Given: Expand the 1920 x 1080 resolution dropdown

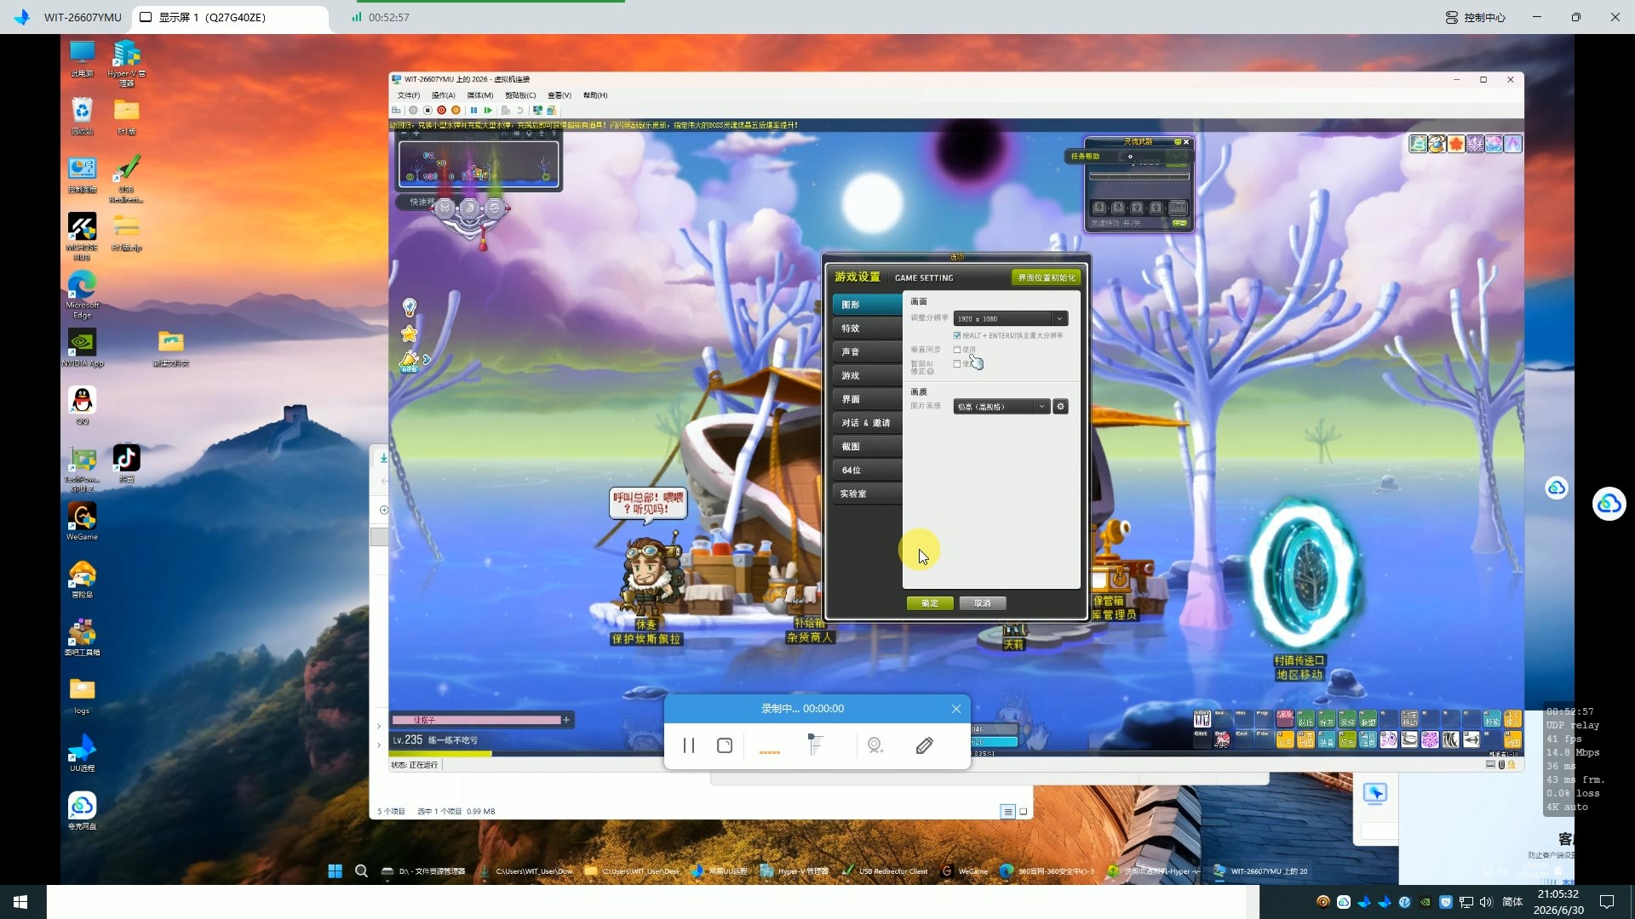Looking at the screenshot, I should tap(1010, 319).
